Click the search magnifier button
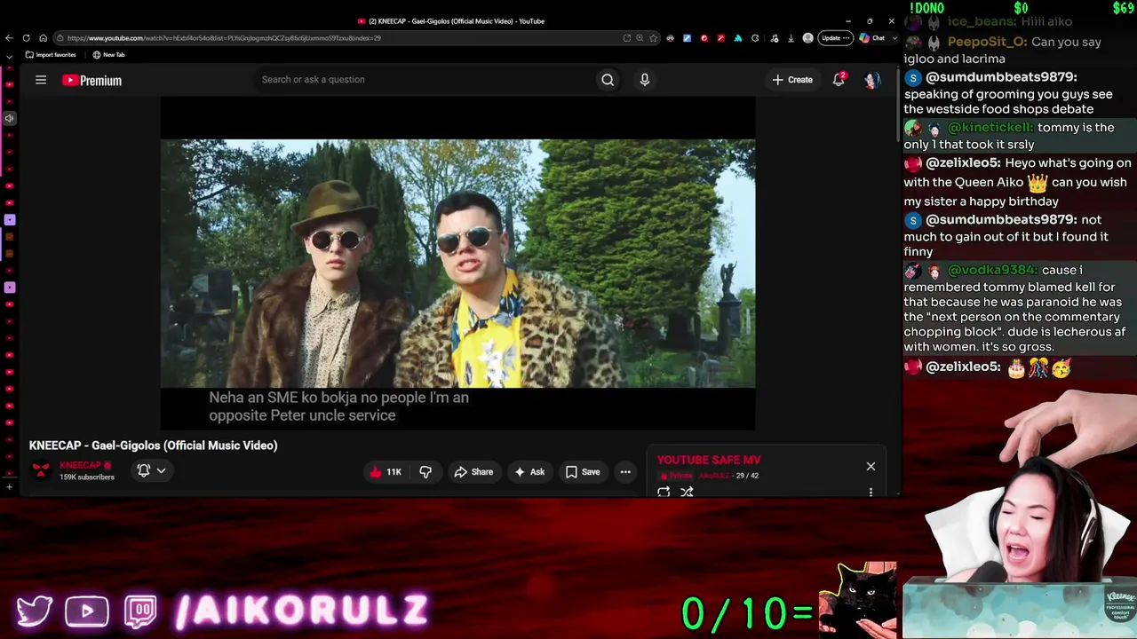This screenshot has height=639, width=1137. [608, 80]
